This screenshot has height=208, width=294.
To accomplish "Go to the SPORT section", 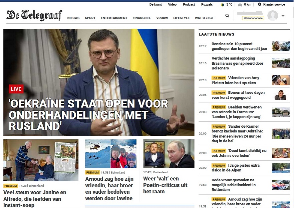I will 90,18.
